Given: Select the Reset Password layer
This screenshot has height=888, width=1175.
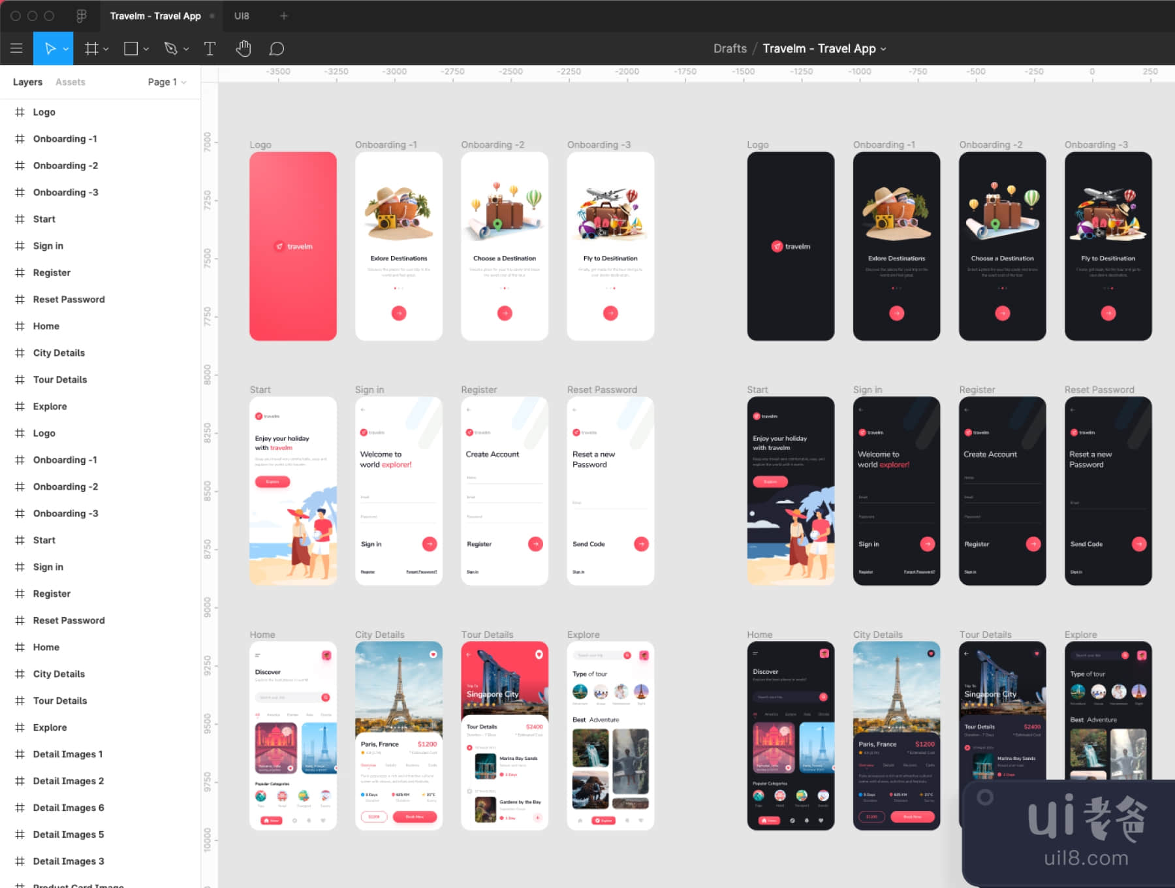Looking at the screenshot, I should click(69, 299).
